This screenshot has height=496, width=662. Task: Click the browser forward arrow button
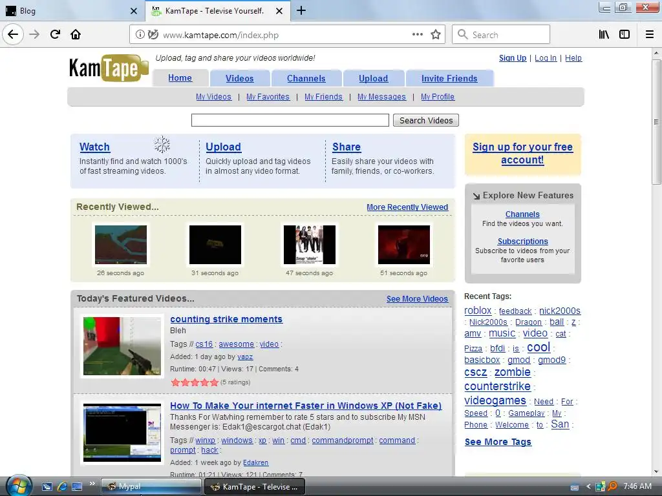click(x=34, y=35)
